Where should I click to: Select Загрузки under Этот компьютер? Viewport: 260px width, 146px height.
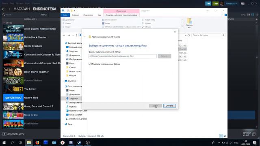(73, 99)
